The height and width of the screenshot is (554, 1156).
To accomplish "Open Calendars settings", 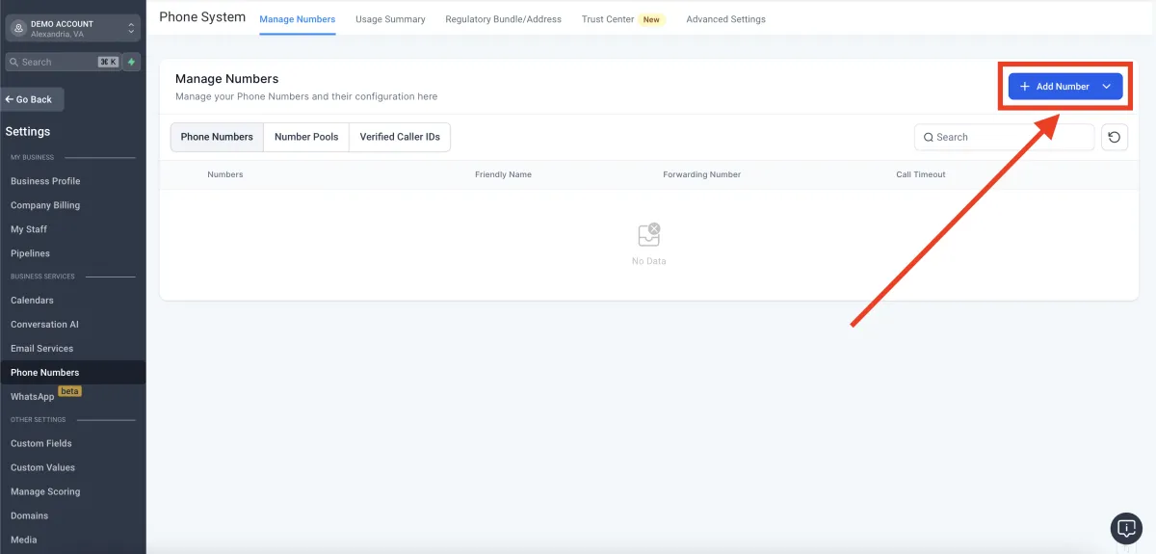I will pyautogui.click(x=32, y=301).
